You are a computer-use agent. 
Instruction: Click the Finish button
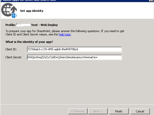click(119, 111)
